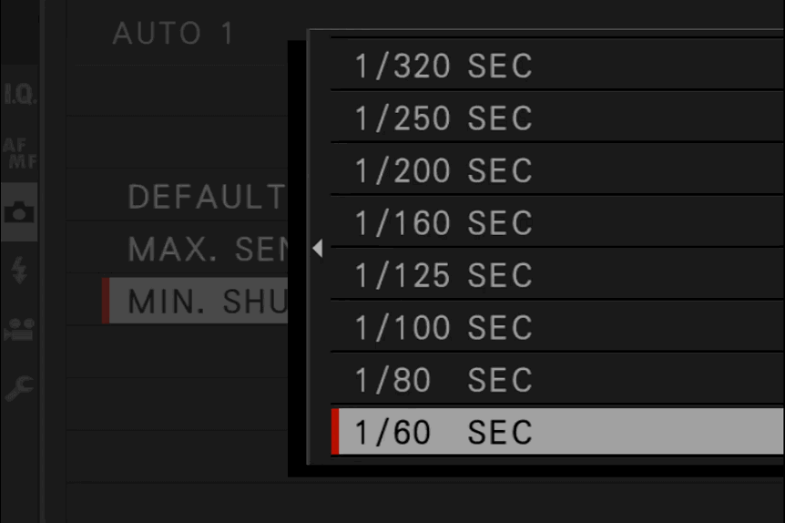Select the camera shooting settings tab

point(19,212)
